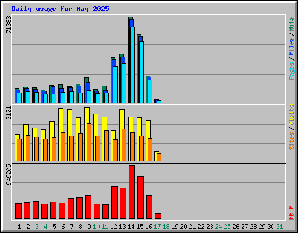Click the orange Sites bar for day 17
The width and height of the screenshot is (298, 233).
click(x=159, y=157)
